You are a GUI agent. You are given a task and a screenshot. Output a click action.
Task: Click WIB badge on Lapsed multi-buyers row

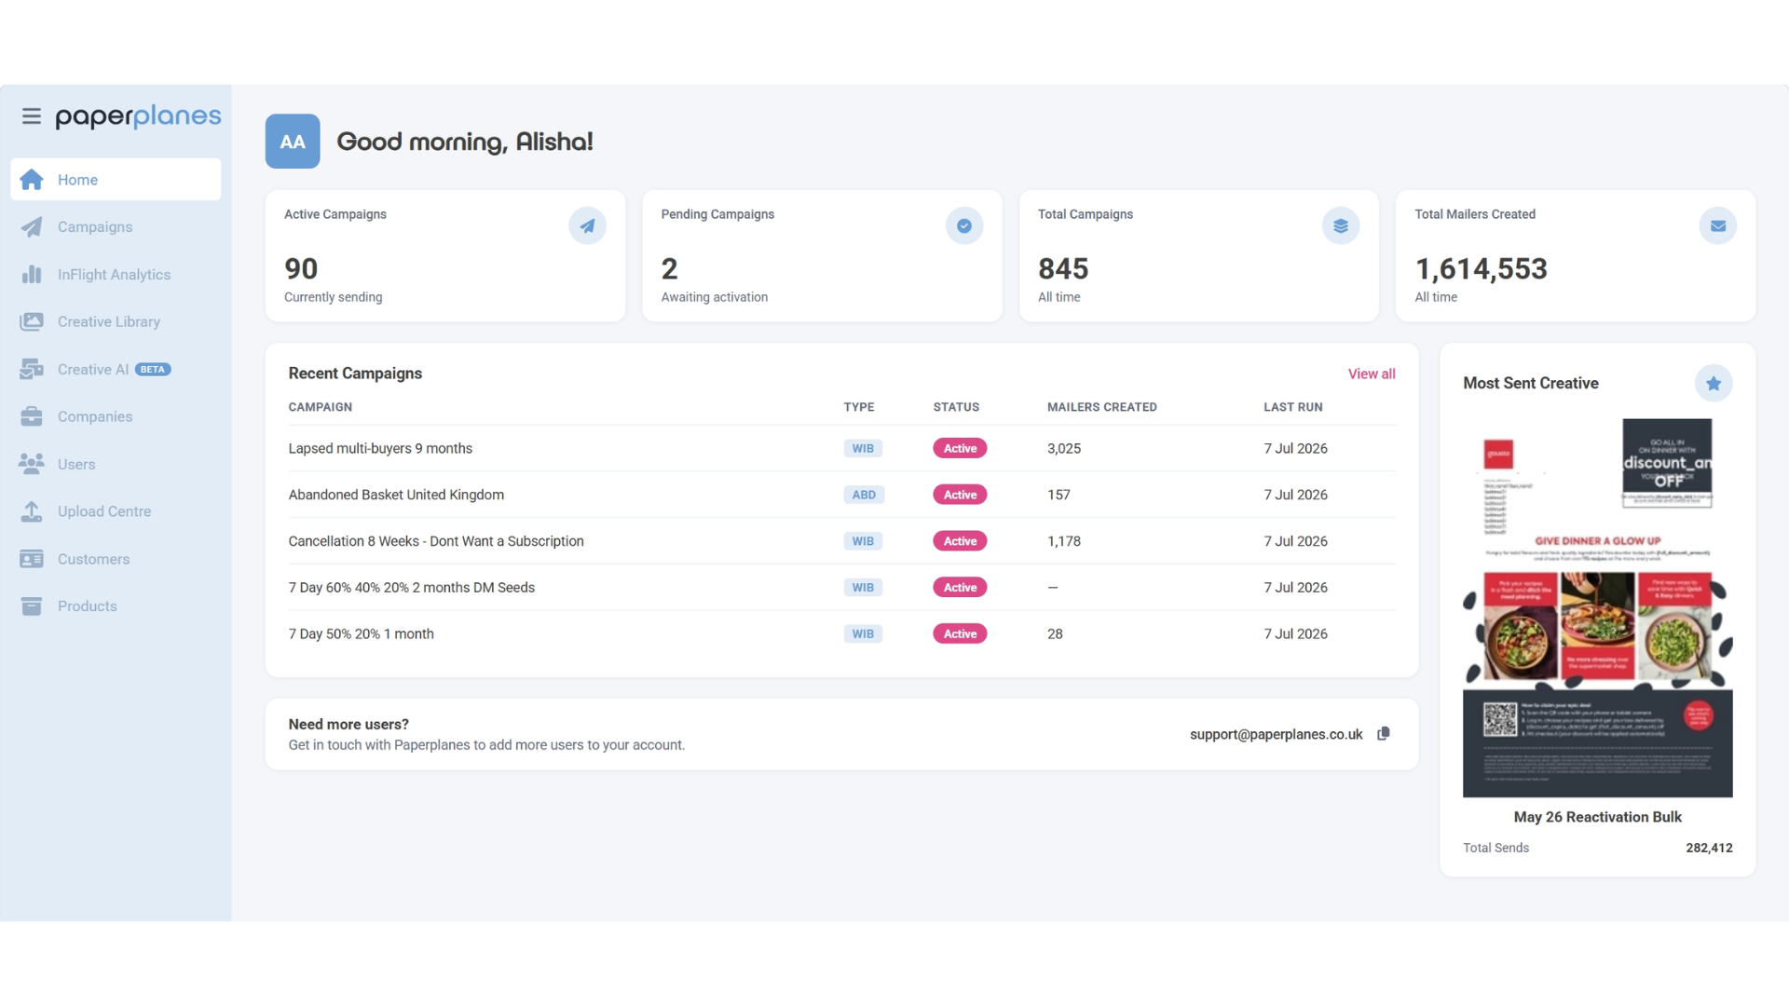pyautogui.click(x=863, y=448)
